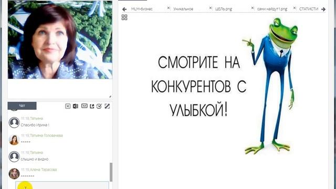Pop out the chat with the share arrow icon
336x189 pixels.
coord(92,106)
